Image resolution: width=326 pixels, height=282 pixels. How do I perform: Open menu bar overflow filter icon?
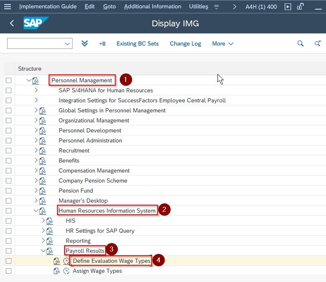click(x=217, y=7)
